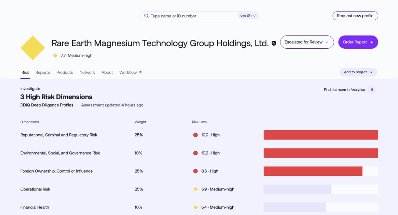The height and width of the screenshot is (215, 398).
Task: Click the shield badge beside company name
Action: click(x=274, y=43)
